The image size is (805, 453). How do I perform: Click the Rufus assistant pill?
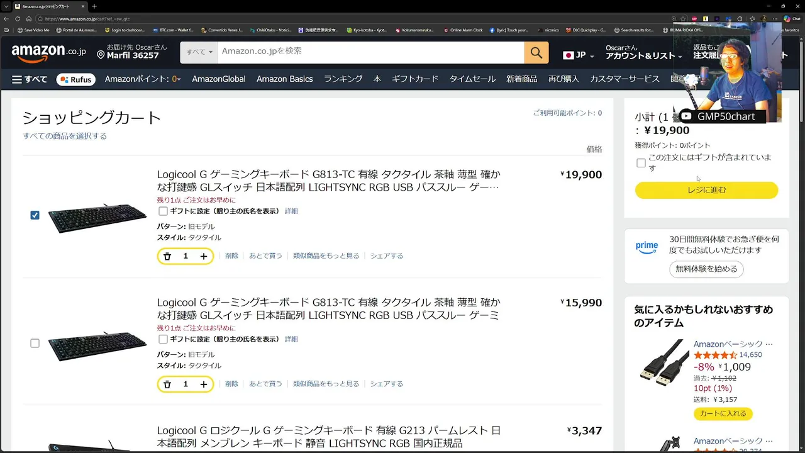76,79
